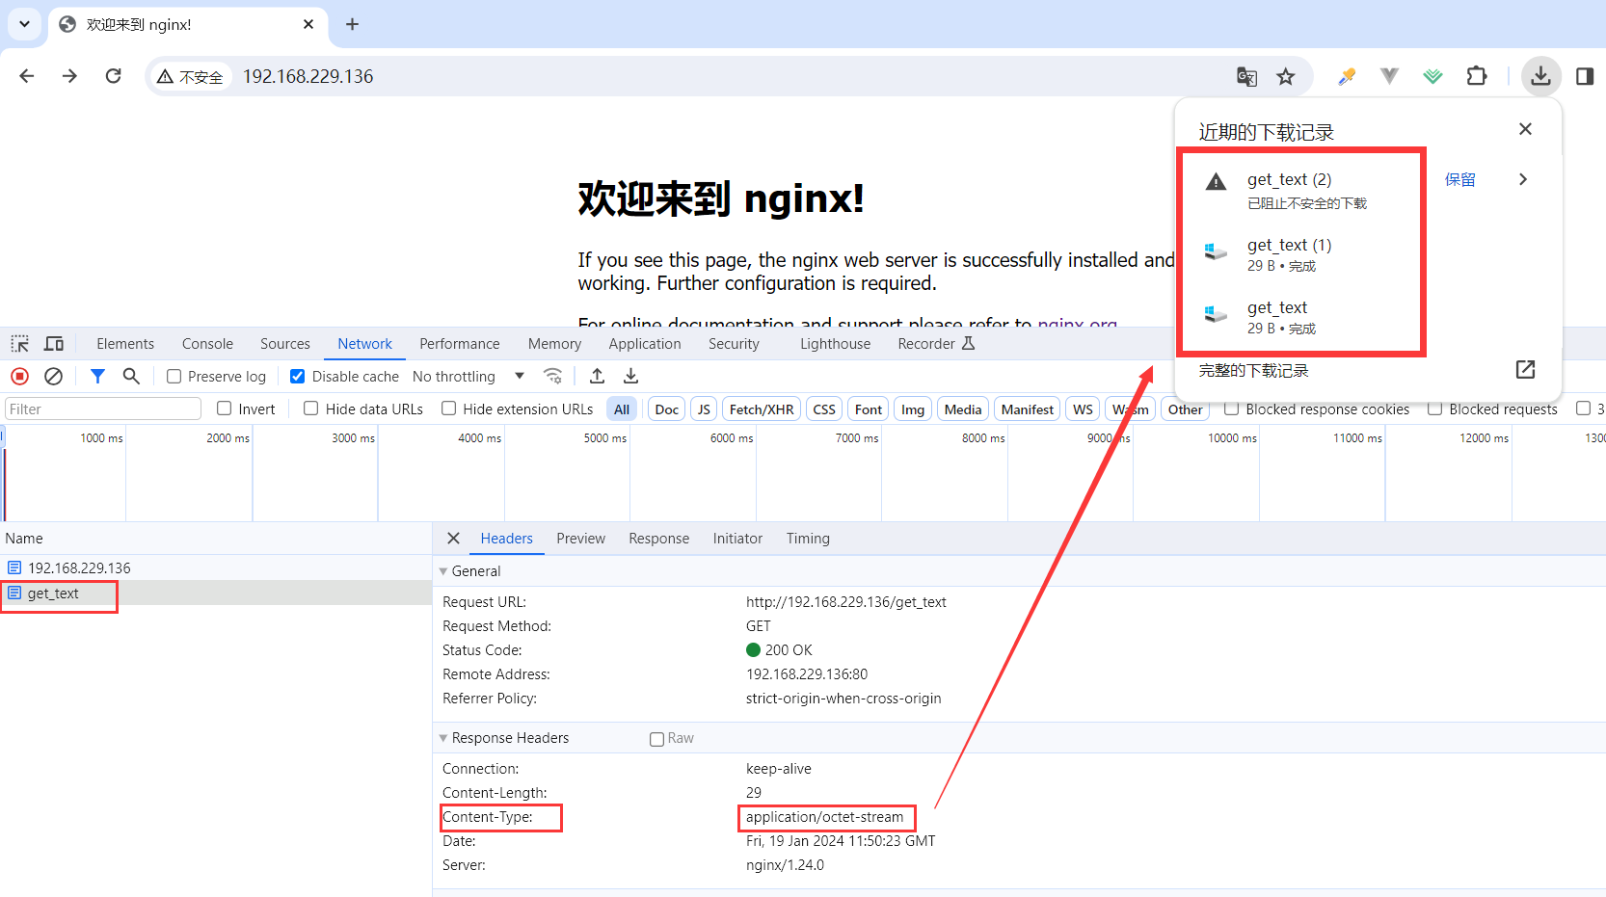Image resolution: width=1606 pixels, height=897 pixels.
Task: Click the browser forward arrow
Action: click(69, 76)
